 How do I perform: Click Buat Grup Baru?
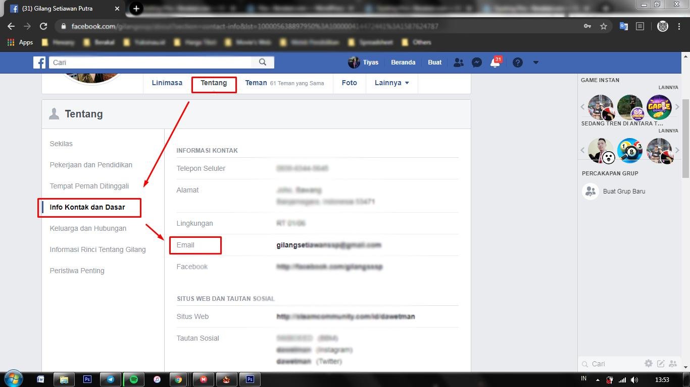pos(624,191)
